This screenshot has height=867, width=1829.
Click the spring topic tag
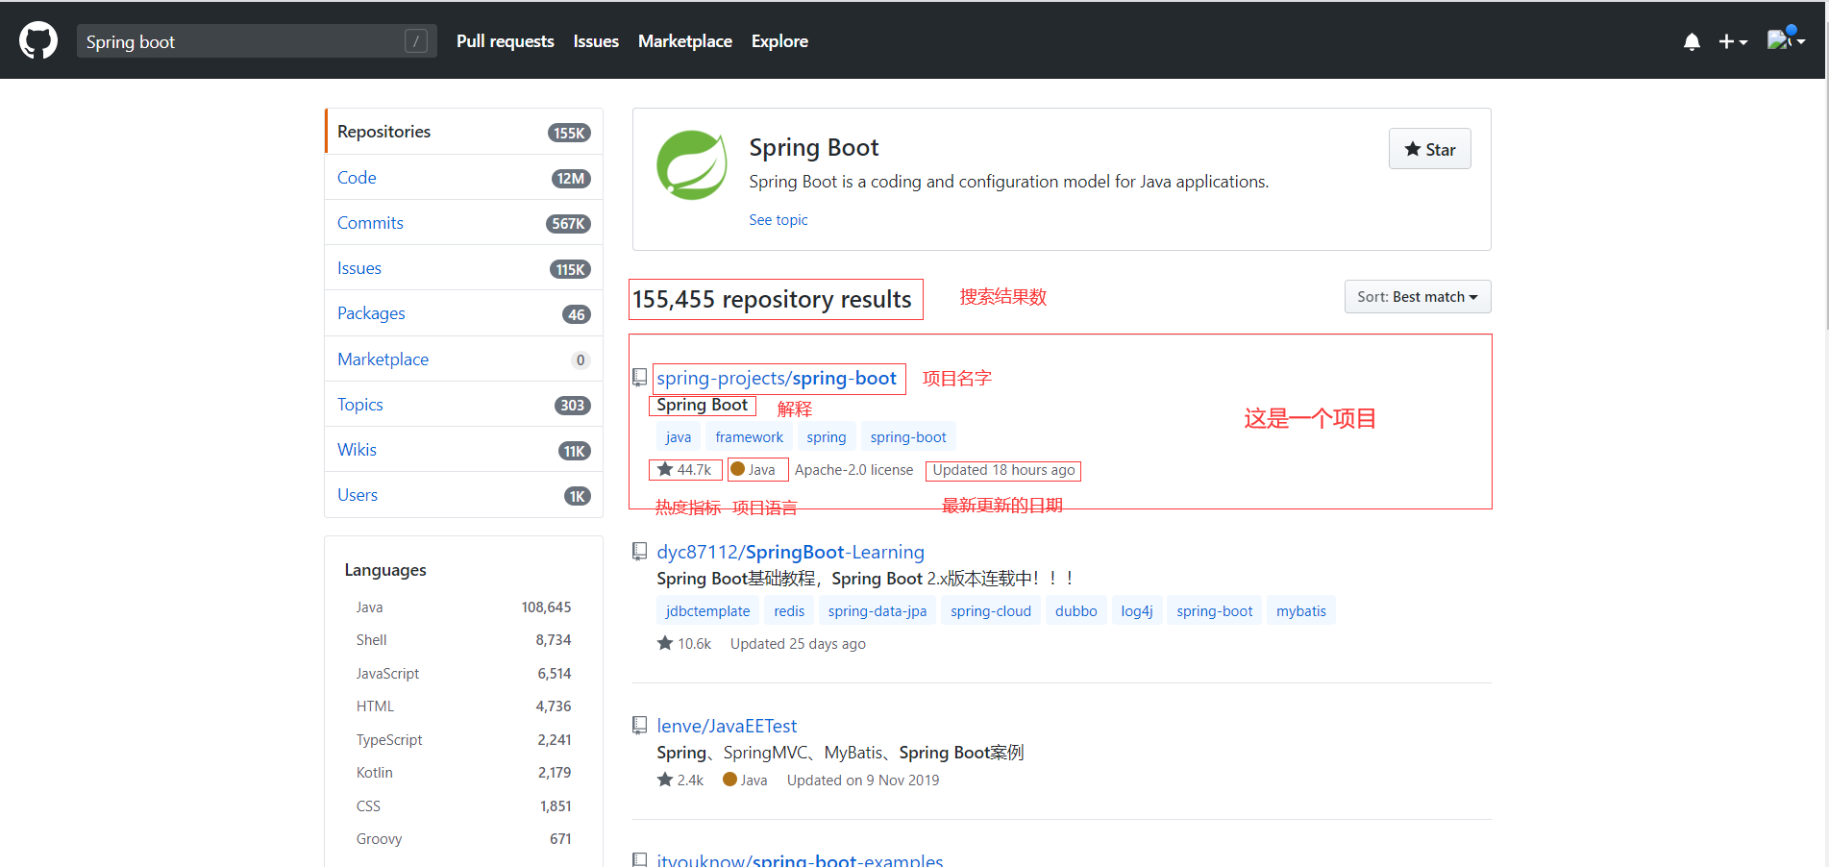pyautogui.click(x=827, y=437)
